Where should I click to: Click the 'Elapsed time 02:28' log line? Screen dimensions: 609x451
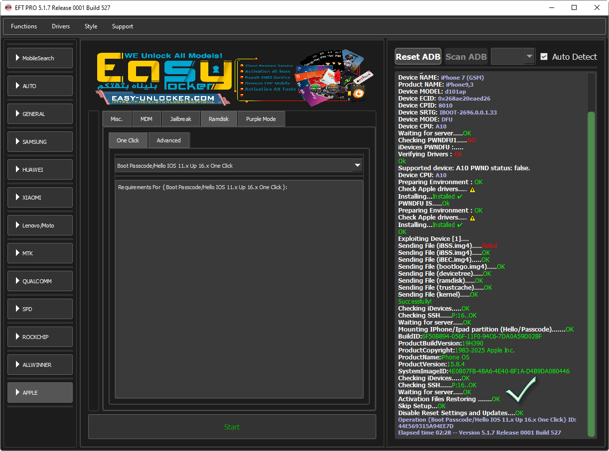[479, 433]
